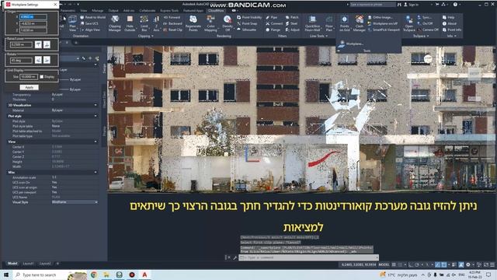Toggle Point Visibility
497x280 pixels.
(249, 17)
